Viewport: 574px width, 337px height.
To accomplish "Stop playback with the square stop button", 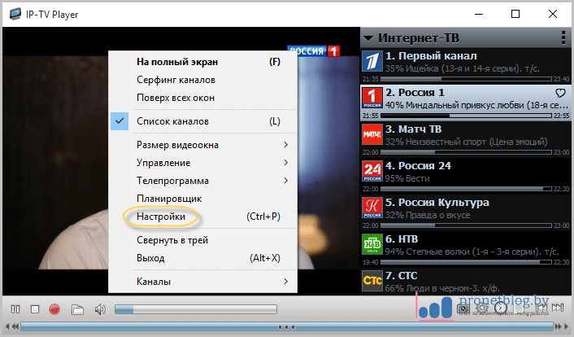I will [x=35, y=309].
